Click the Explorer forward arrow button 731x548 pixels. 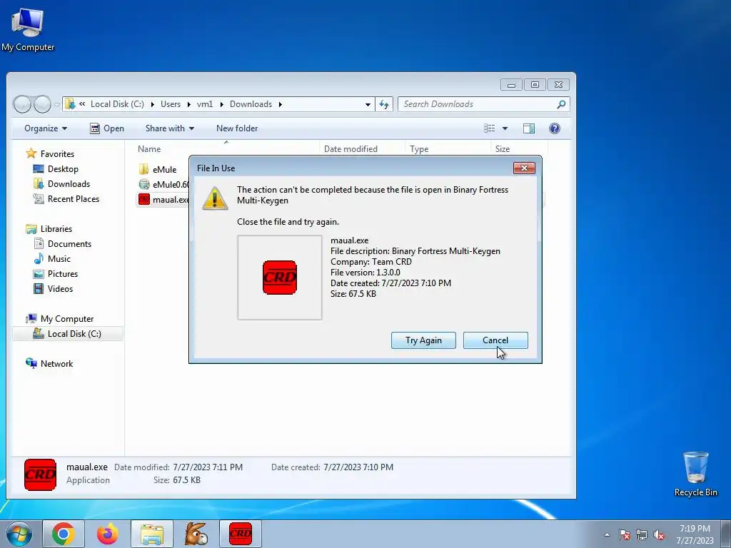(x=42, y=104)
